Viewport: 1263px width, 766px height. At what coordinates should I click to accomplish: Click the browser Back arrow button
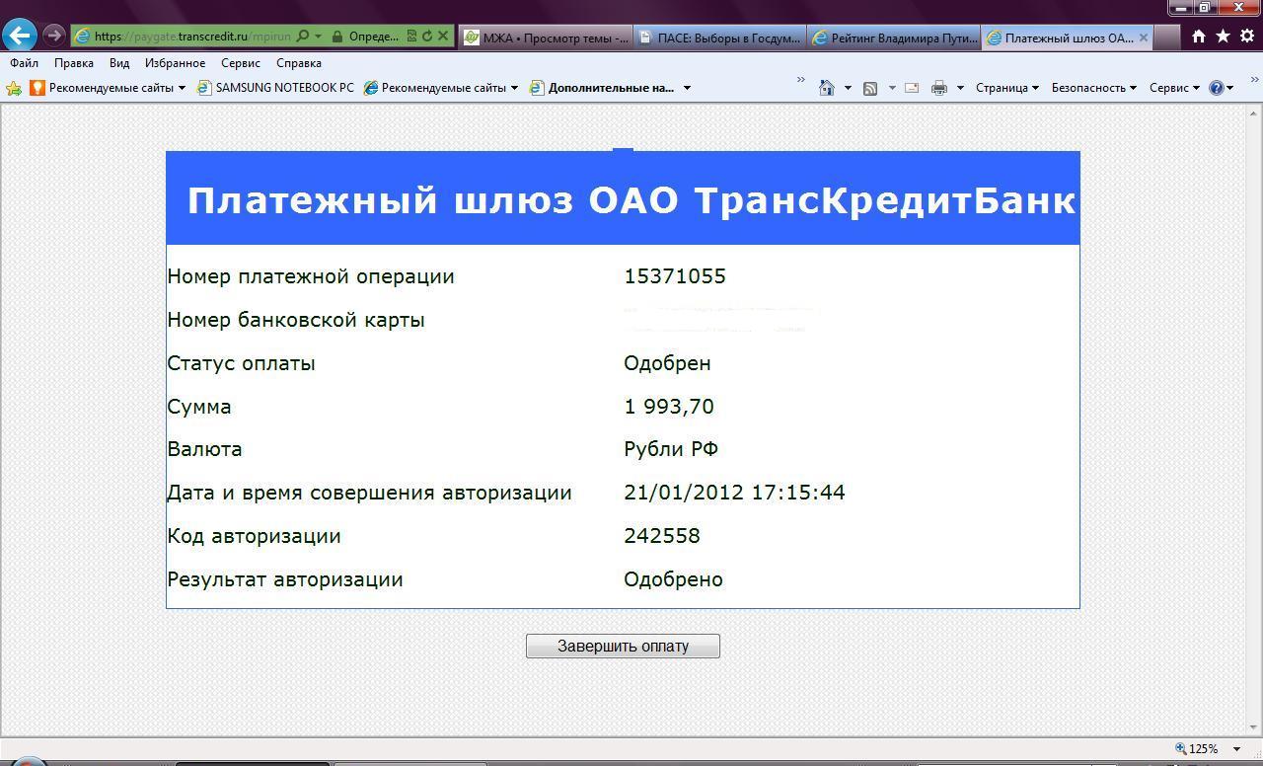20,36
